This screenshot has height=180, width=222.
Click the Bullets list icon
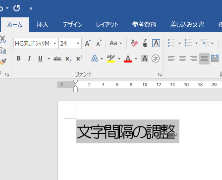[x=171, y=43]
